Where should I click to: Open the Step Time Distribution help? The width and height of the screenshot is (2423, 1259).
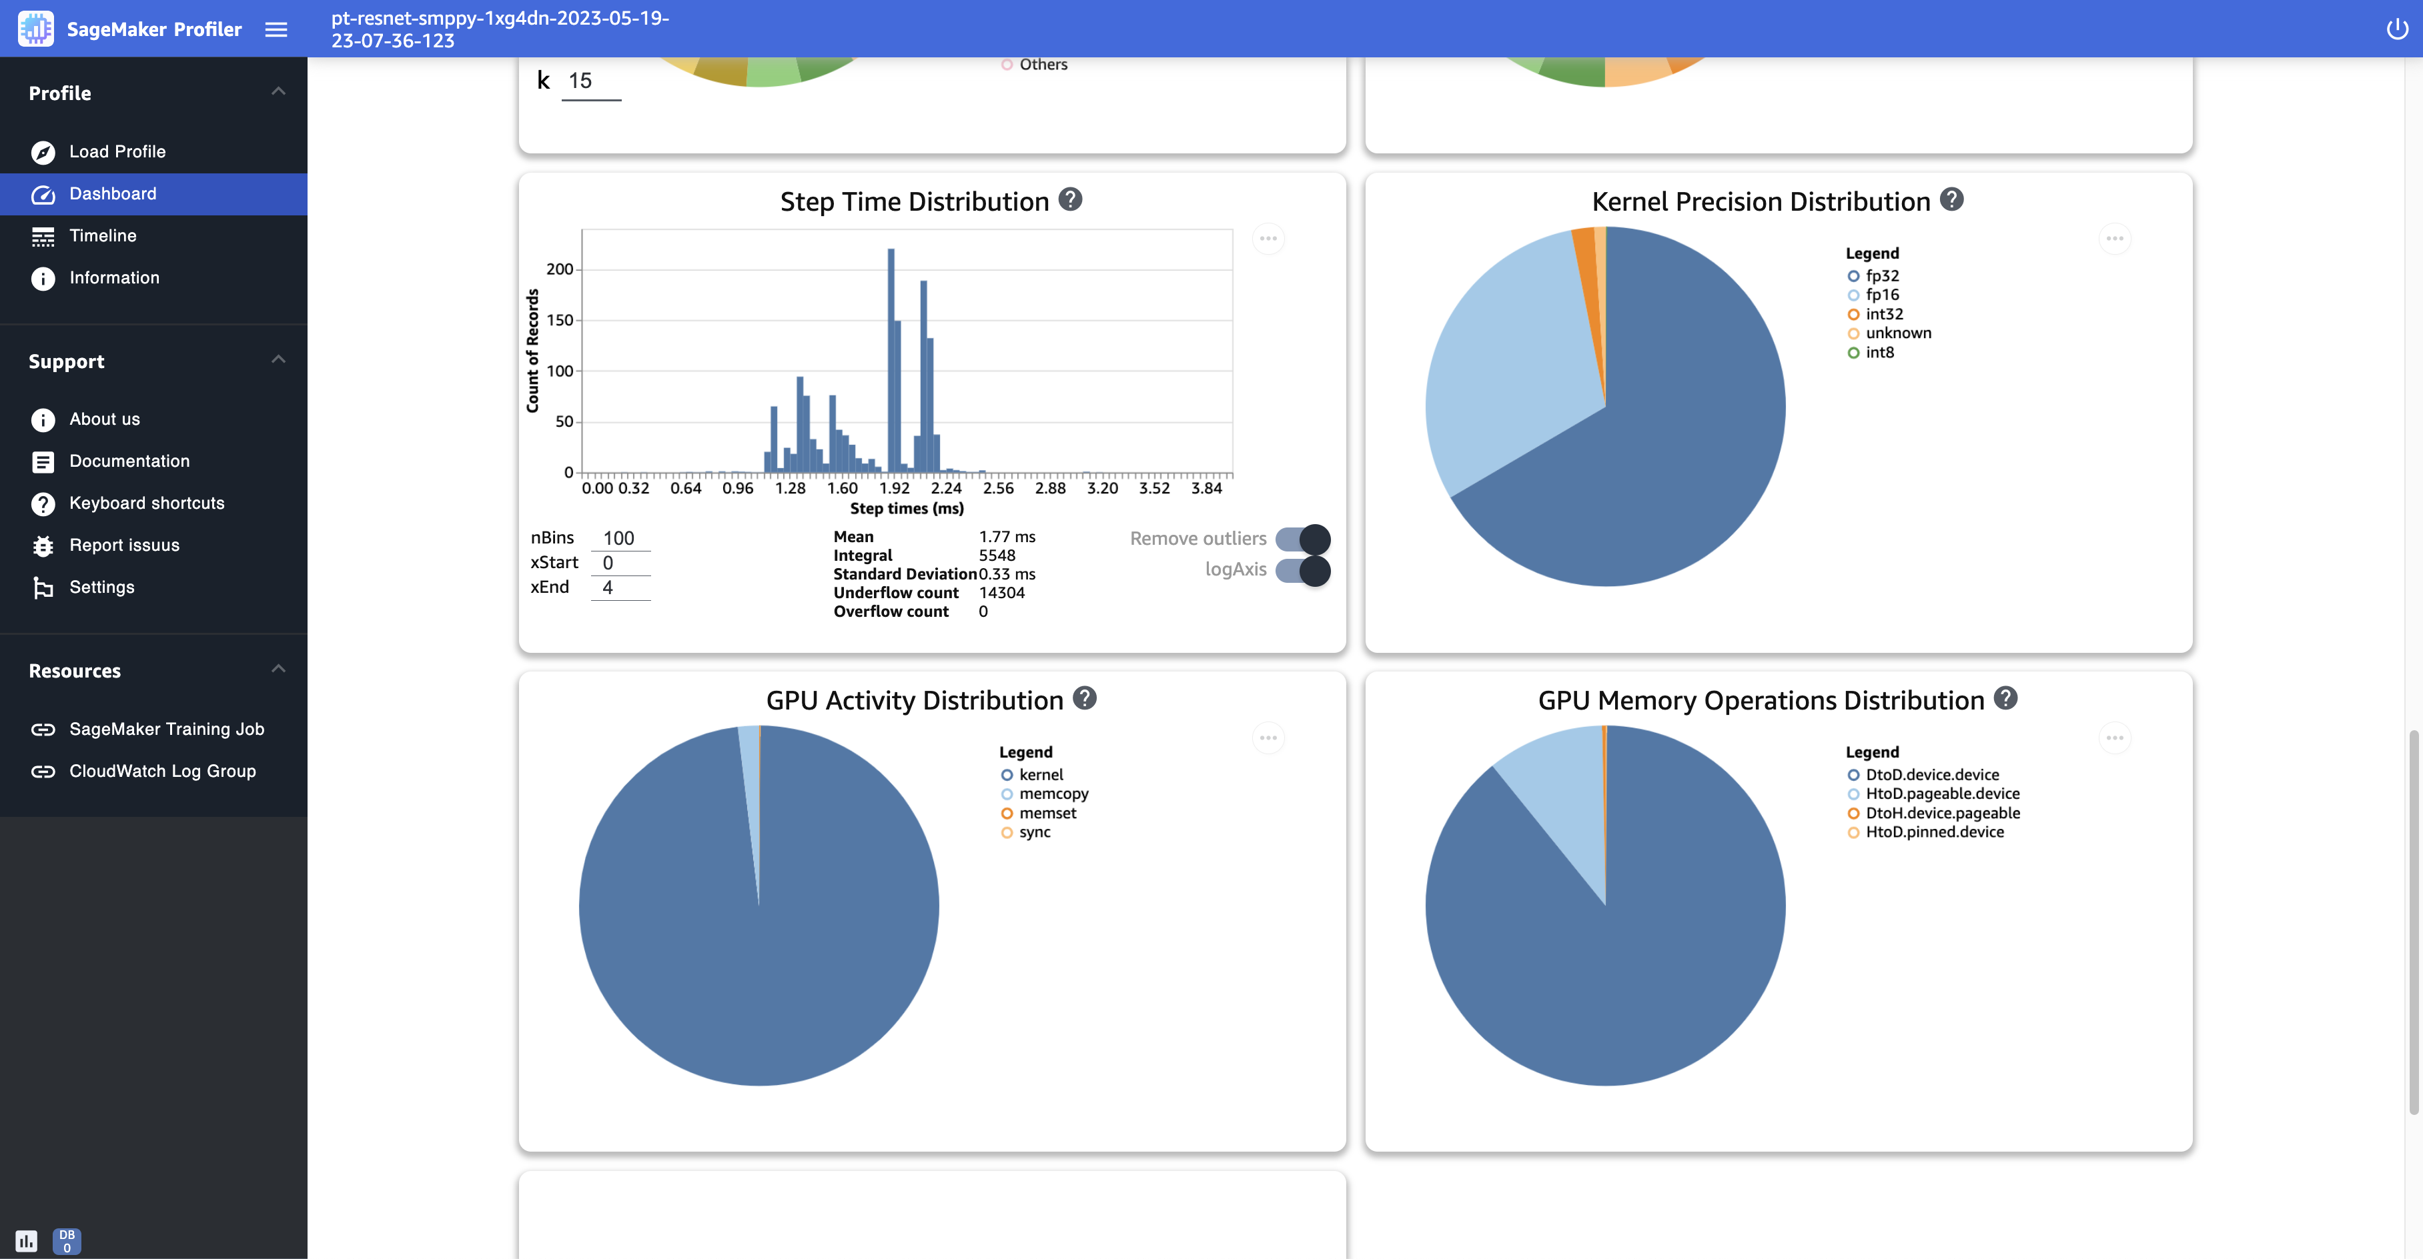pyautogui.click(x=1071, y=200)
